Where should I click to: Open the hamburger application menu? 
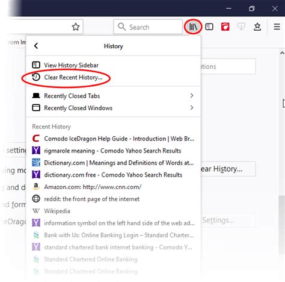pos(277,27)
